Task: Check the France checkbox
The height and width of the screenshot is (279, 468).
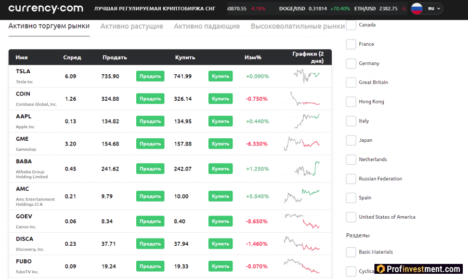Action: click(351, 44)
